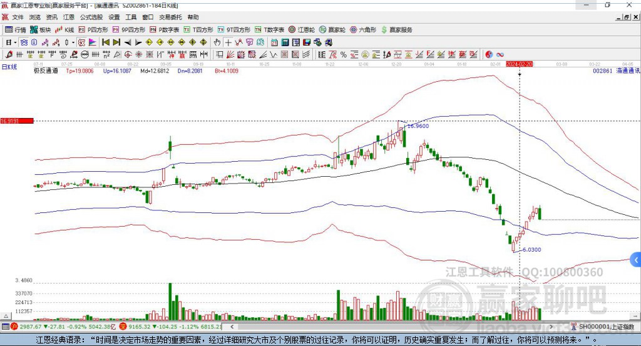Expand the blue side panel chevron

[636, 260]
